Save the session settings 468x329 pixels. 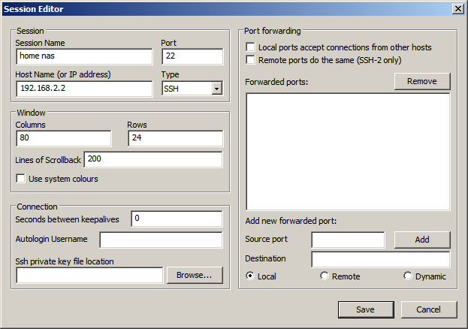coord(366,309)
